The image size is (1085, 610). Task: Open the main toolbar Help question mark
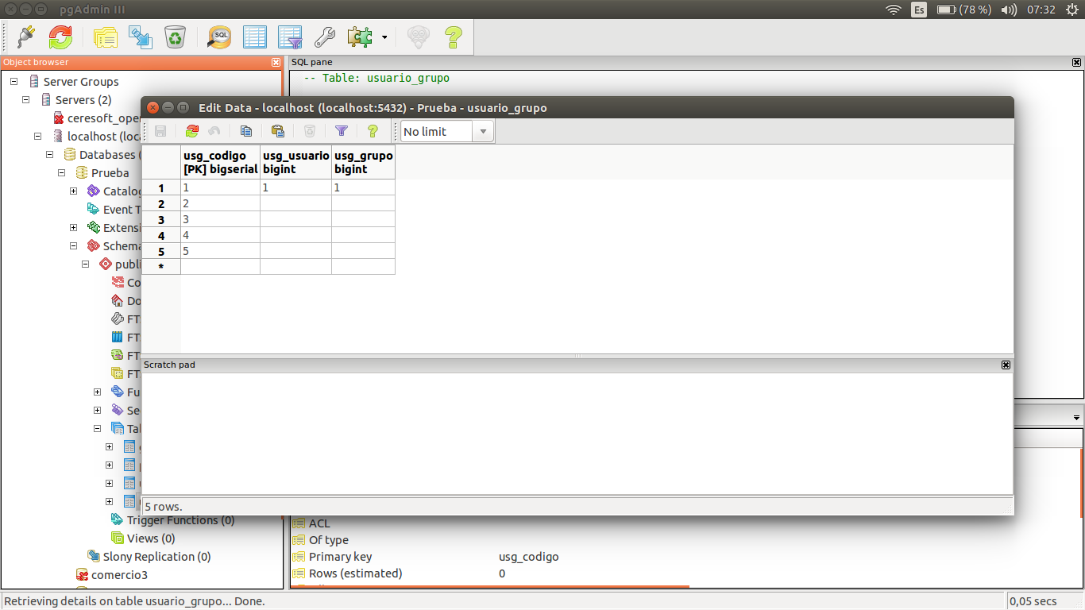click(453, 37)
